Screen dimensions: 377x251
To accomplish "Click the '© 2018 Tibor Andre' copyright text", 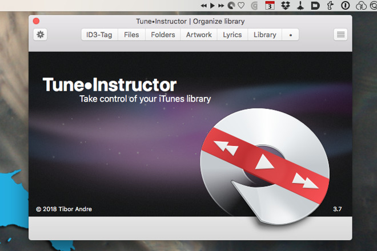I will click(64, 209).
